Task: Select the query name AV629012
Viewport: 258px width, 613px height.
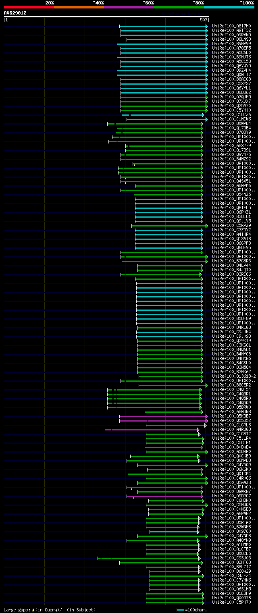Action: pos(15,13)
